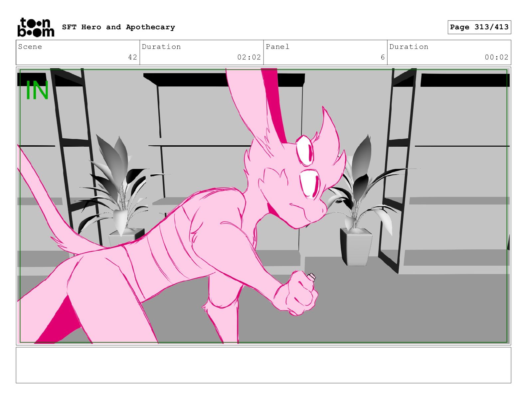
Task: Click the Page 313/413 indicator box
Action: tap(479, 27)
